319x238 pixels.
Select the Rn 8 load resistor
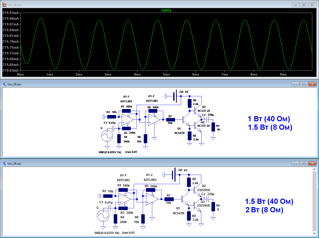[x=213, y=207]
